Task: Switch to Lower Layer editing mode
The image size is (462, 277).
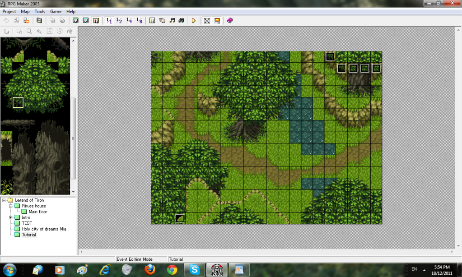Action: (x=75, y=20)
